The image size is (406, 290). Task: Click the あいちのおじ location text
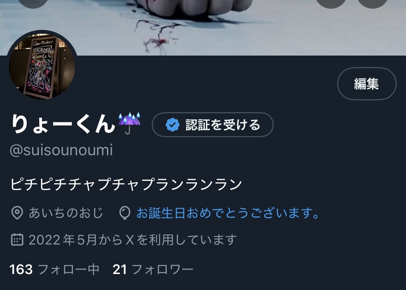(66, 213)
